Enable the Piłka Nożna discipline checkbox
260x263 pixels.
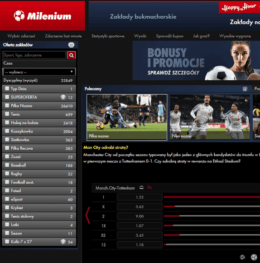pyautogui.click(x=7, y=105)
